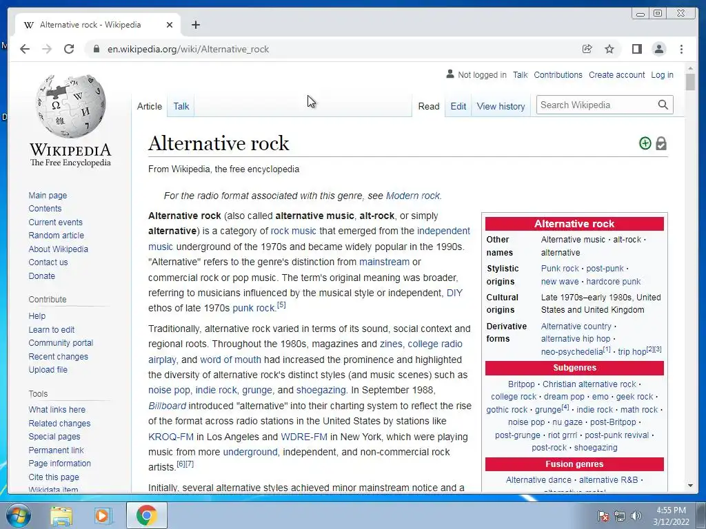Click the page scrollbar down arrow
706x529 pixels.
click(690, 486)
